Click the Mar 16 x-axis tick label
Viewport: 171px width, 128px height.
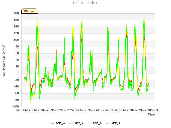click(x=21, y=110)
